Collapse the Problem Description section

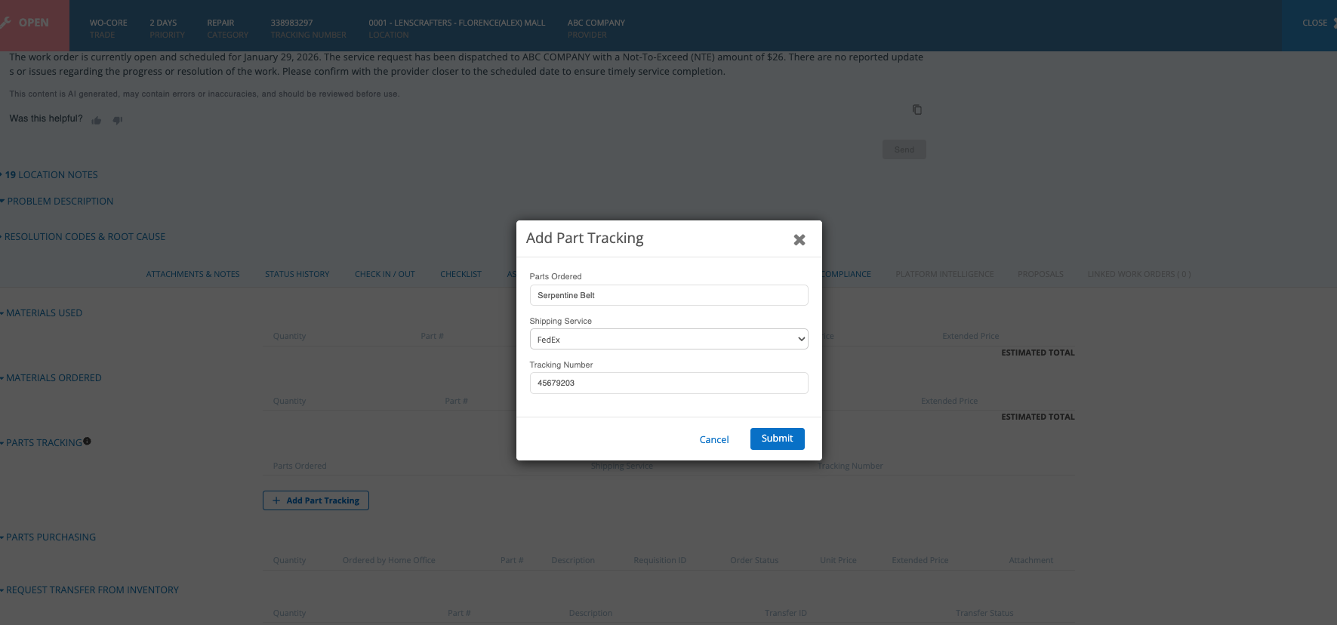coord(59,202)
